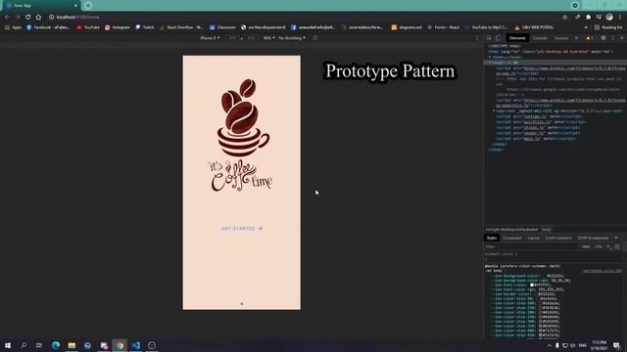Click GET STARTED button in the app
Screen dimensions: 627x352
click(x=242, y=229)
